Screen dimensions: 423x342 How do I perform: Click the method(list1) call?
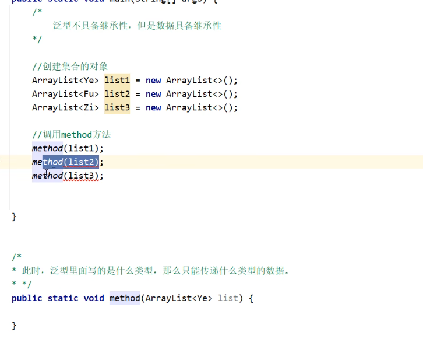coord(67,148)
